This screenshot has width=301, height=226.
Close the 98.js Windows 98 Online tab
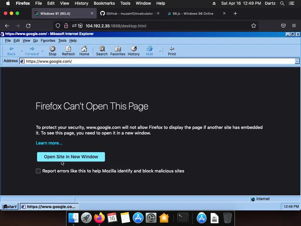pyautogui.click(x=224, y=13)
